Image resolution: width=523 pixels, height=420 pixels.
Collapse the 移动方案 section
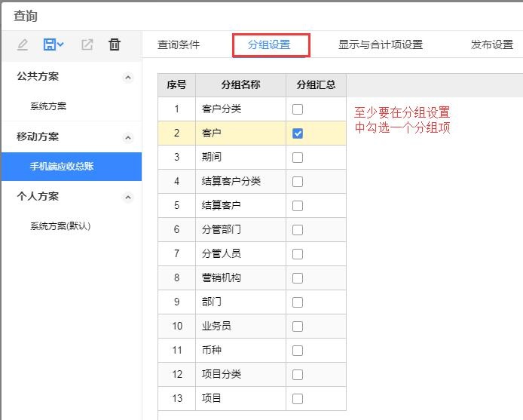(x=128, y=137)
